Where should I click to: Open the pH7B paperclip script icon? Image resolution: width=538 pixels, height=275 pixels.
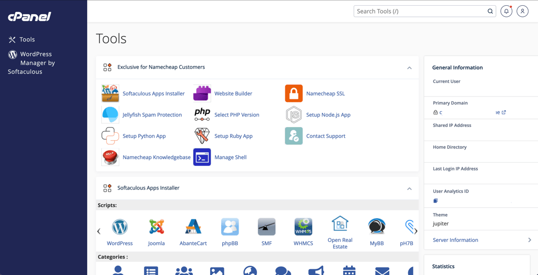[409, 227]
